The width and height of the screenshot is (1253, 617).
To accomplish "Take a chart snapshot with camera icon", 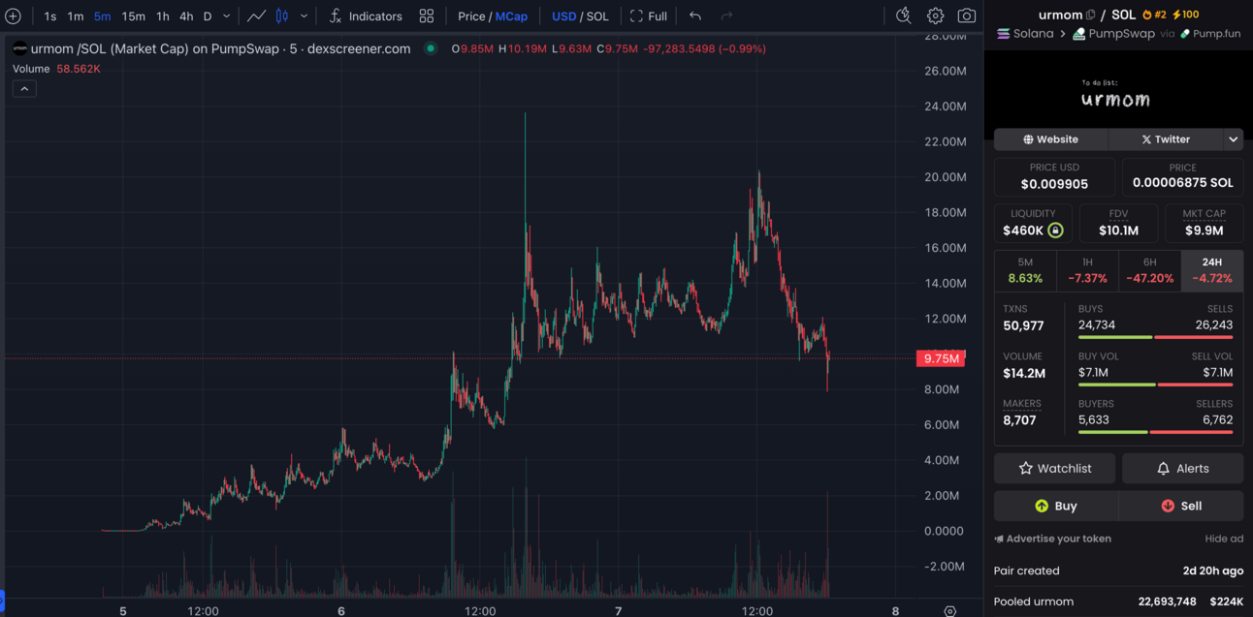I will point(967,16).
